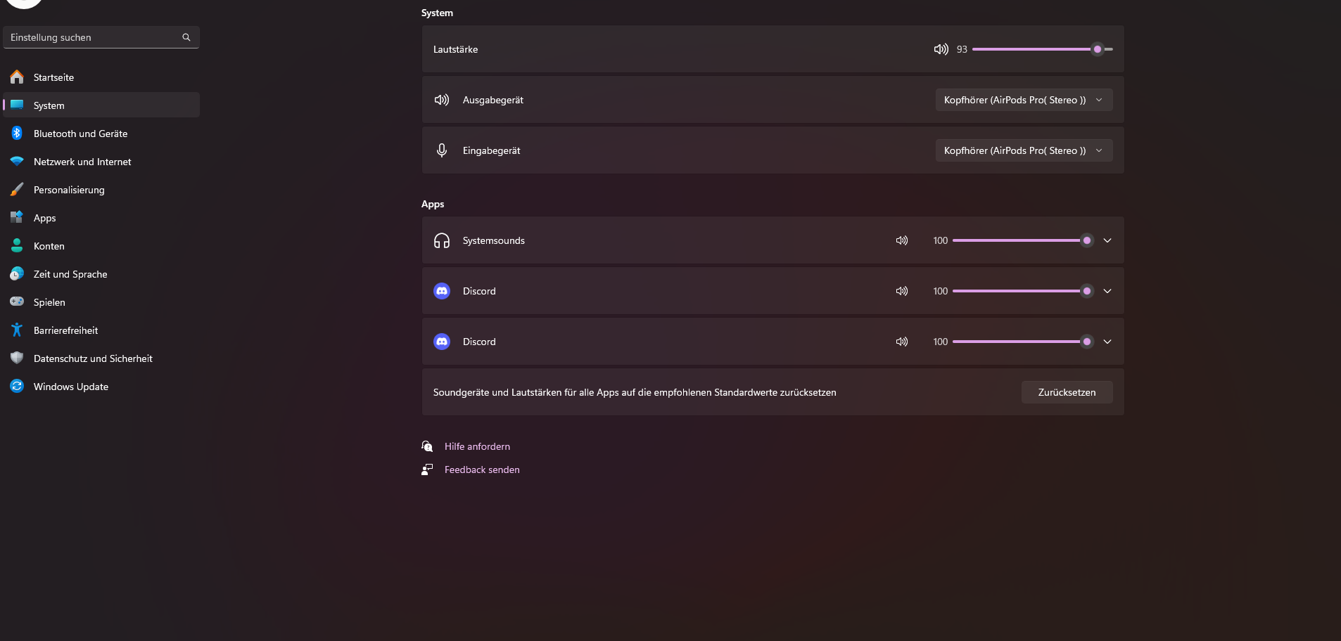Go to the Startseite menu item
Image resolution: width=1341 pixels, height=641 pixels.
53,77
